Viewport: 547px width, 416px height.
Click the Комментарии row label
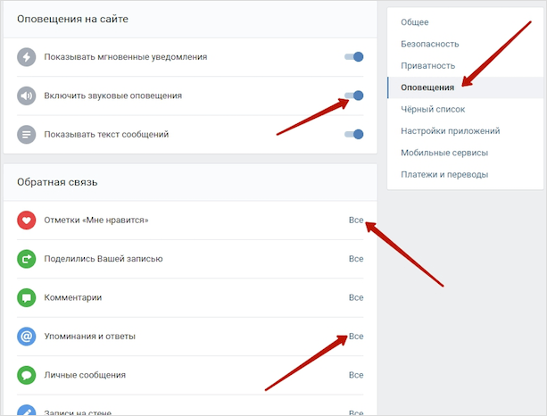pos(73,297)
